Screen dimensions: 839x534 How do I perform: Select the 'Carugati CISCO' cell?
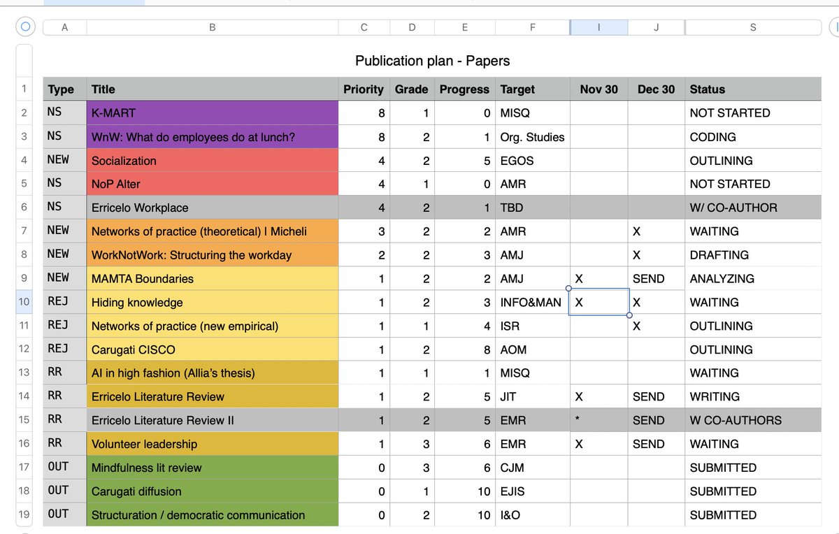click(213, 349)
